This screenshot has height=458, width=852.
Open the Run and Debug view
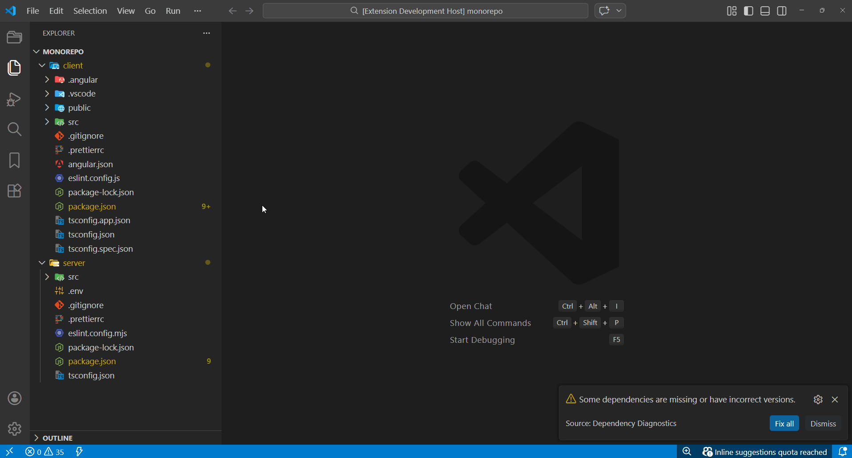coord(14,99)
